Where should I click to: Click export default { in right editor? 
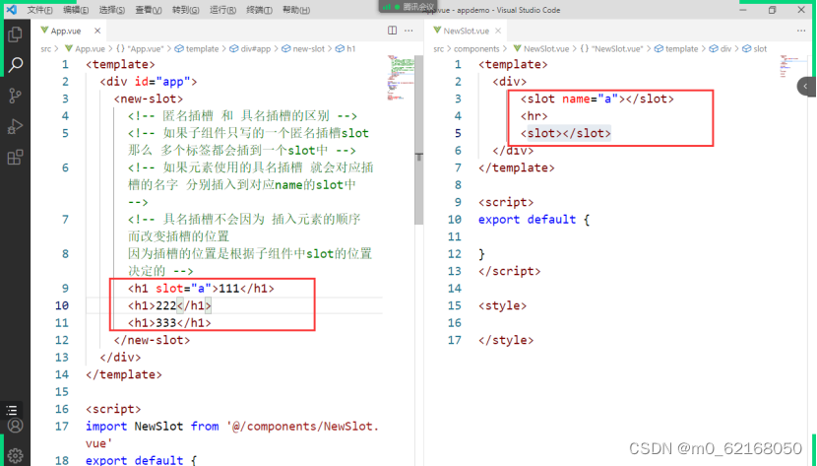[534, 220]
